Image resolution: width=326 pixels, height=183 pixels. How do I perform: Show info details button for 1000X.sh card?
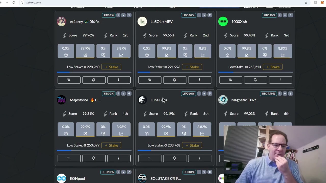coord(280,80)
